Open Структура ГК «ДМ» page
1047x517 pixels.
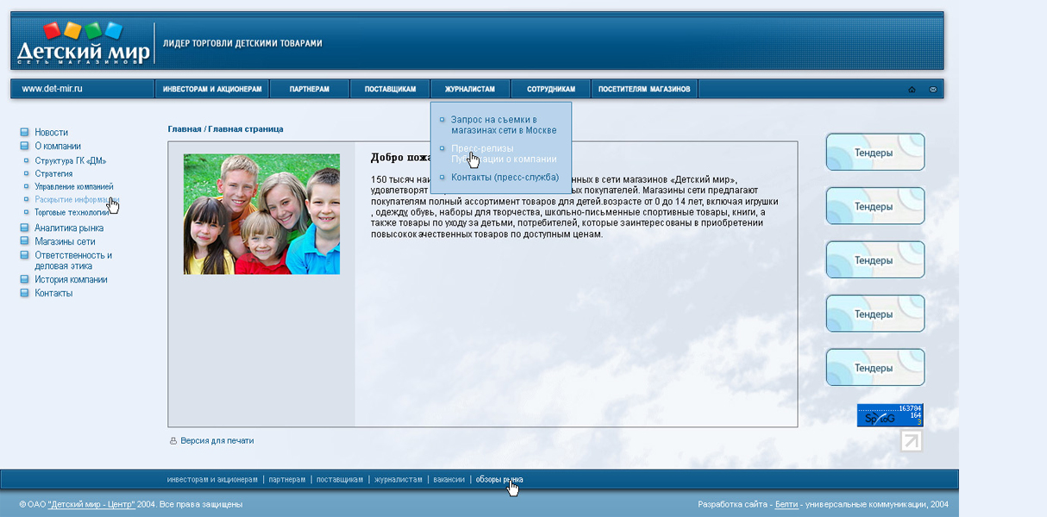pos(71,161)
